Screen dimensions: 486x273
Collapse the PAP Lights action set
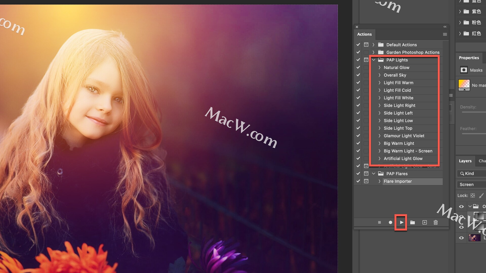tap(374, 60)
